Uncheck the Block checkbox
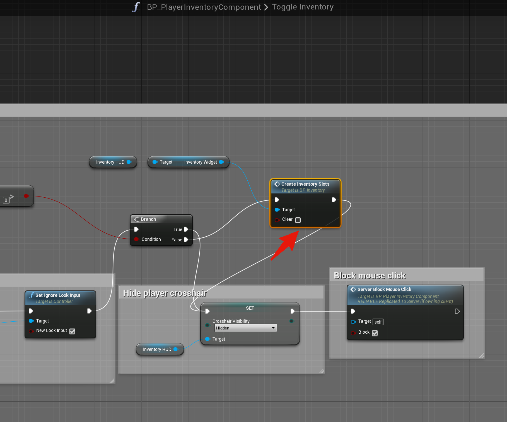Viewport: 507px width, 422px height. click(x=375, y=333)
